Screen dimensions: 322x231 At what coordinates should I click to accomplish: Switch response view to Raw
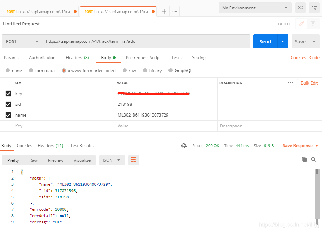(33, 160)
